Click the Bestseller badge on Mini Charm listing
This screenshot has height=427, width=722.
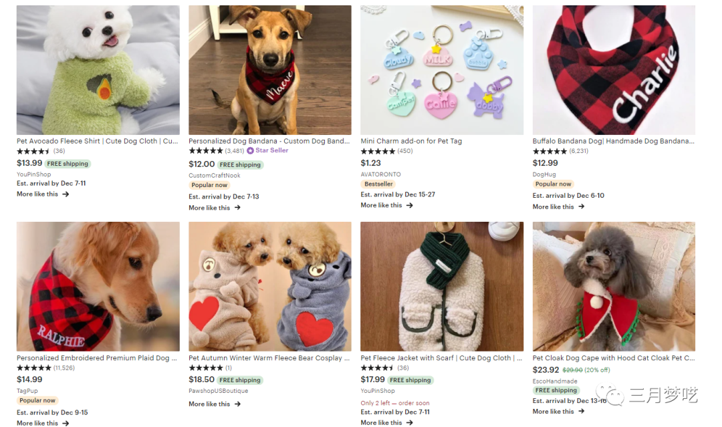pyautogui.click(x=378, y=184)
